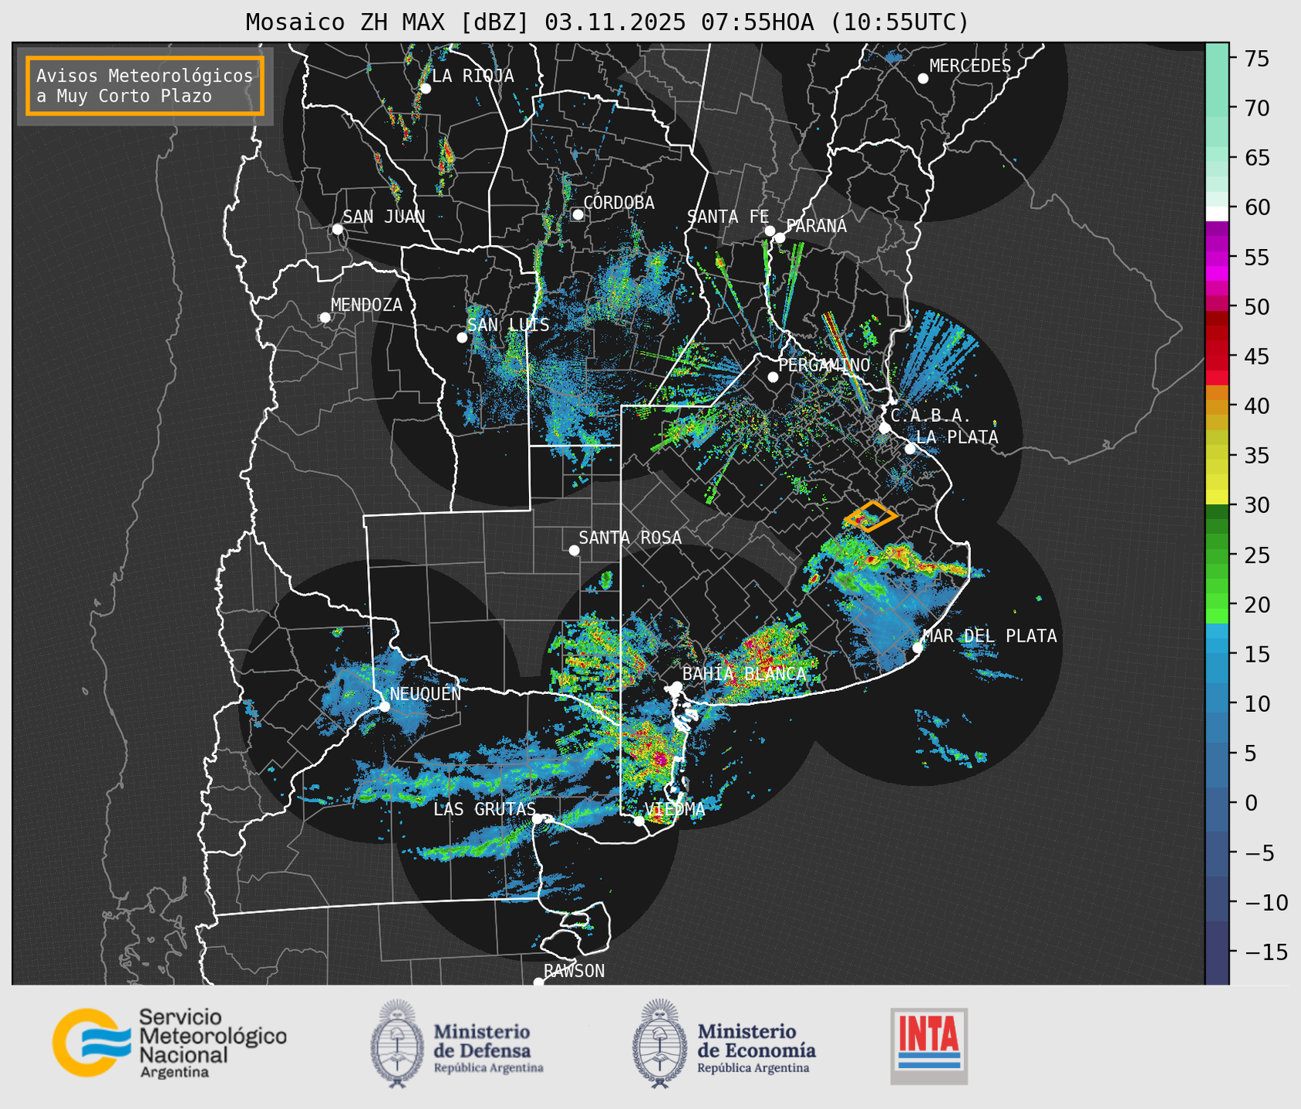The height and width of the screenshot is (1109, 1301).
Task: Select the San Juan city marker dot
Action: (337, 229)
